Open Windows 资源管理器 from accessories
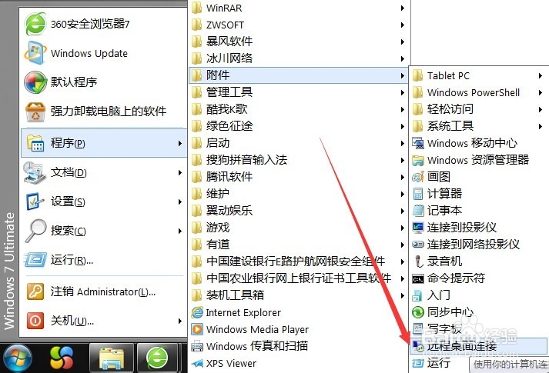This screenshot has width=549, height=373. [x=477, y=160]
